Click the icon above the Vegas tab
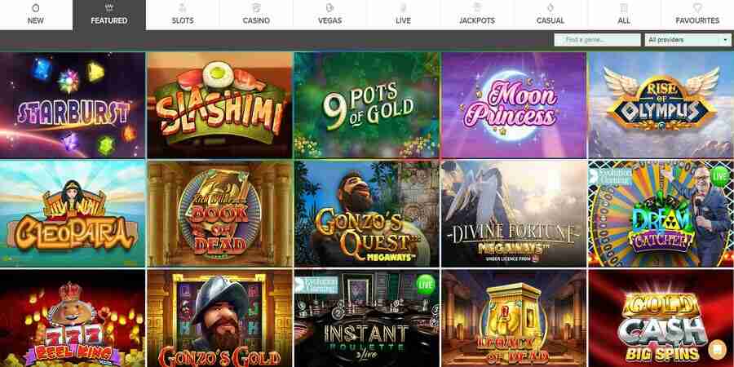This screenshot has width=734, height=367. pyautogui.click(x=329, y=8)
